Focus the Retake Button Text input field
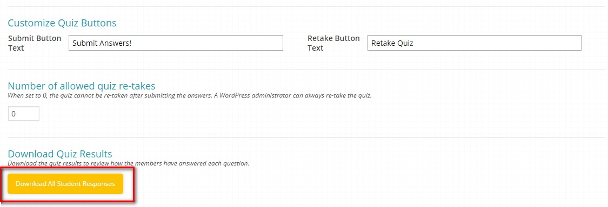Viewport: 608px width, 207px height. click(x=474, y=43)
